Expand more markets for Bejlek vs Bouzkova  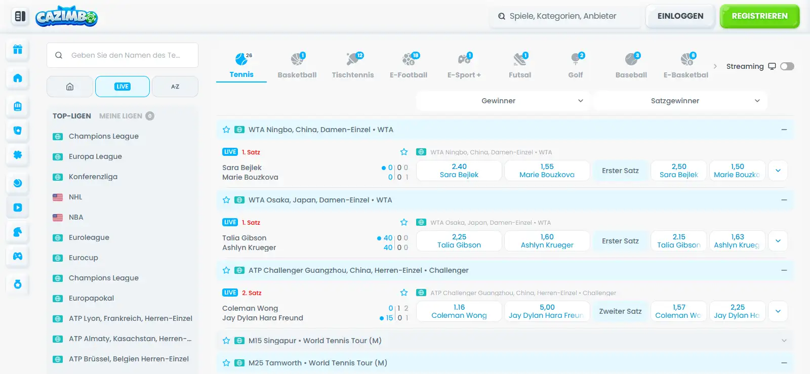click(x=778, y=171)
